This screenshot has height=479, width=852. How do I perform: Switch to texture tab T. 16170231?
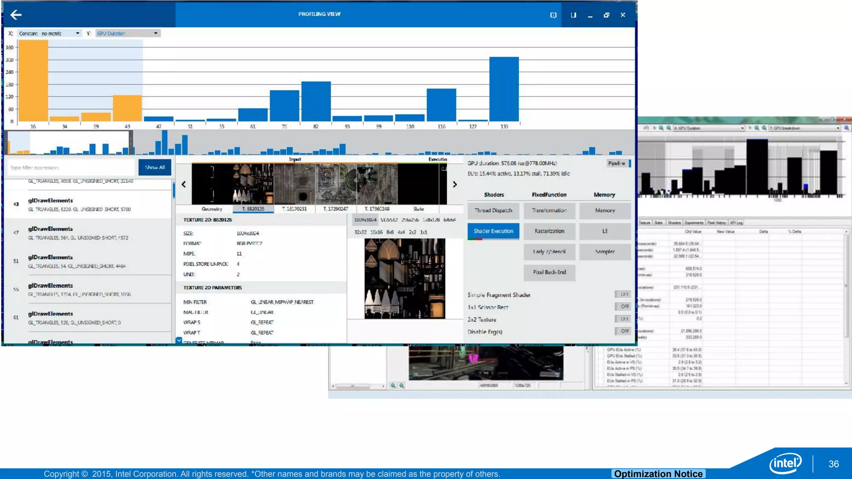(294, 209)
